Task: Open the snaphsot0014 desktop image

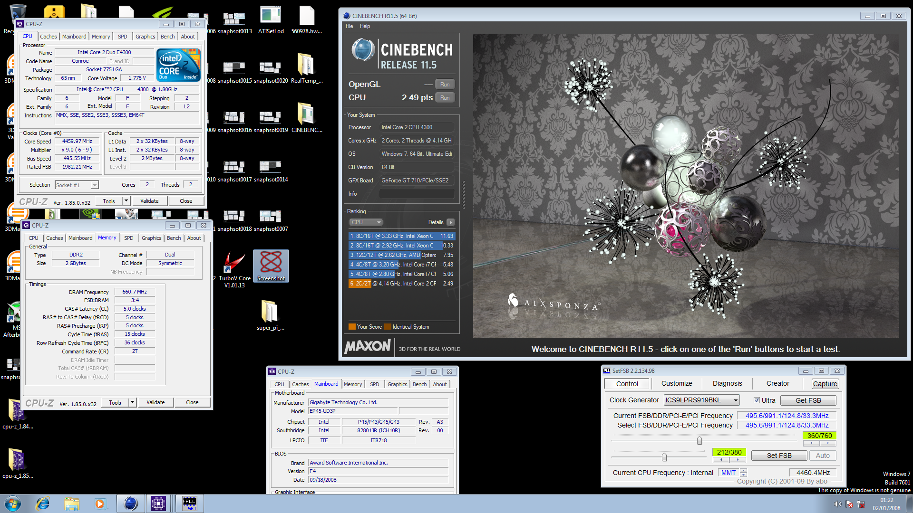Action: point(271,170)
